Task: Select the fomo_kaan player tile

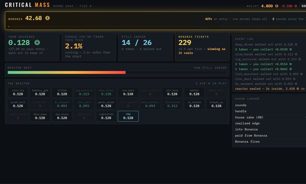Action: pos(40,116)
